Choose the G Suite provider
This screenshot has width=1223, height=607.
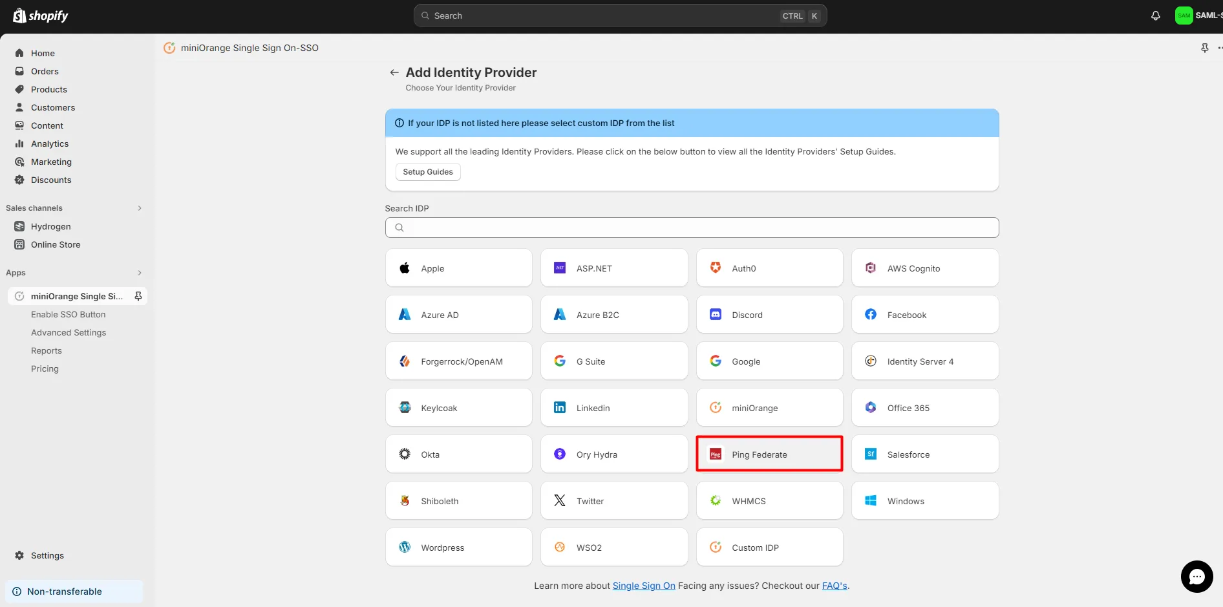coord(614,361)
